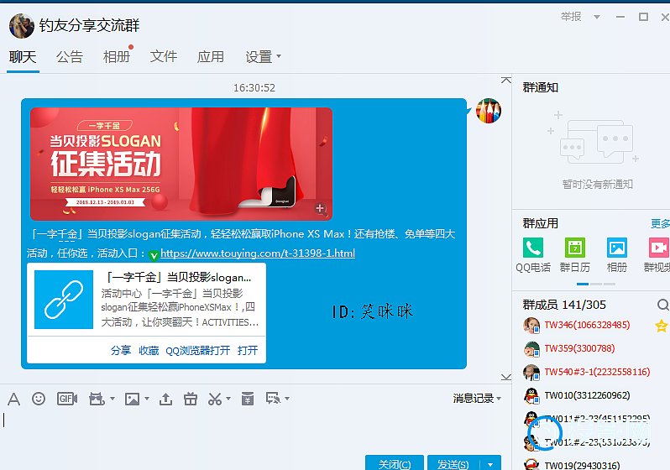Screen dimensions: 670x470
Task: Click the 举报 report button
Action: pyautogui.click(x=571, y=17)
